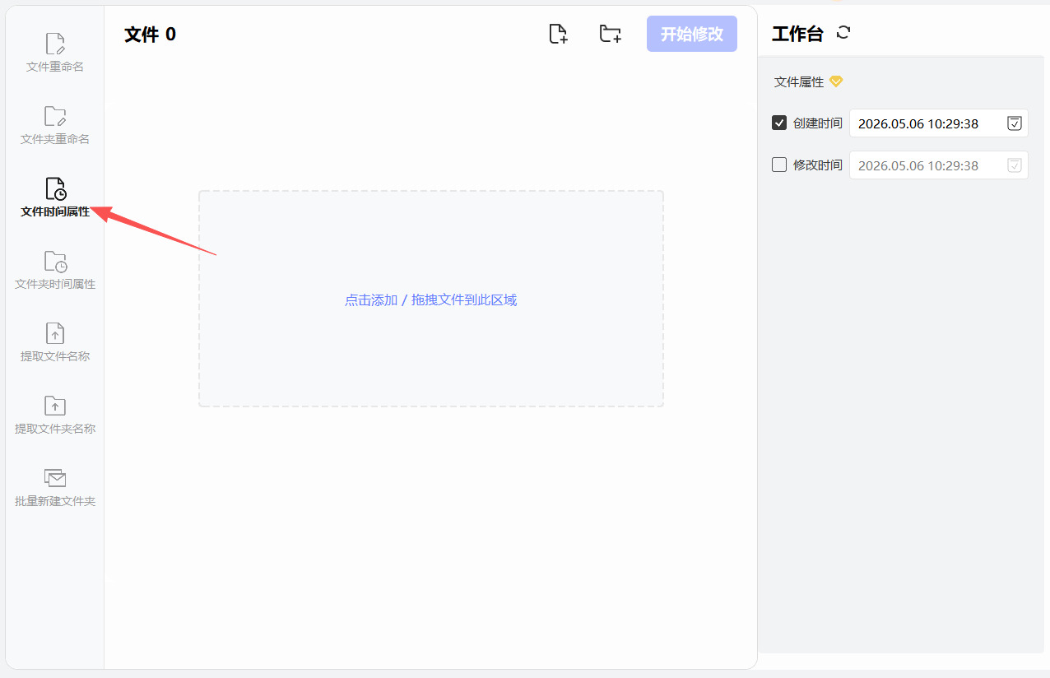The height and width of the screenshot is (678, 1050).
Task: Click the refresh icon beside 工作台
Action: pyautogui.click(x=843, y=33)
